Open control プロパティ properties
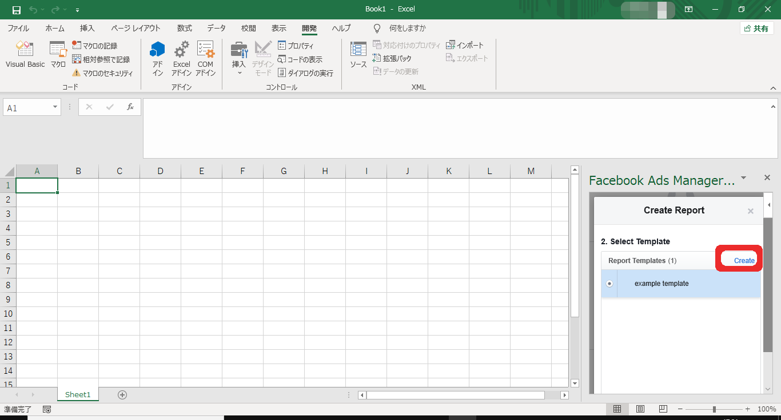Screen dimensions: 781x420 tap(296, 46)
